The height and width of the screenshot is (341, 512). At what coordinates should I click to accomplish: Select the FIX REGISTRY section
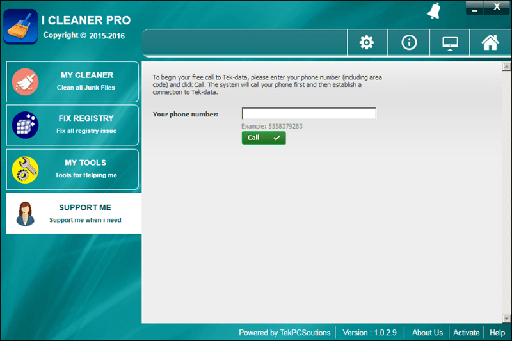tap(86, 125)
